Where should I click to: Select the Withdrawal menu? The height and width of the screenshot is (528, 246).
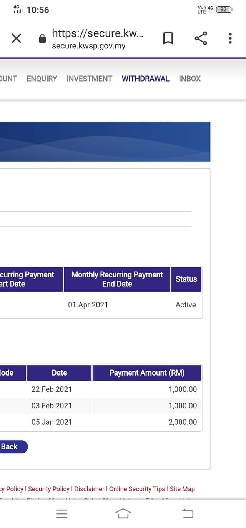pyautogui.click(x=145, y=79)
